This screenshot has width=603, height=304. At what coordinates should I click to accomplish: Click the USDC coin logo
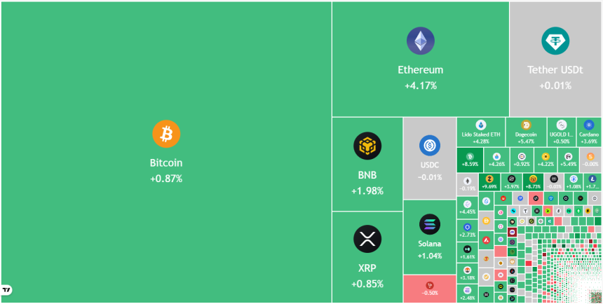[429, 145]
